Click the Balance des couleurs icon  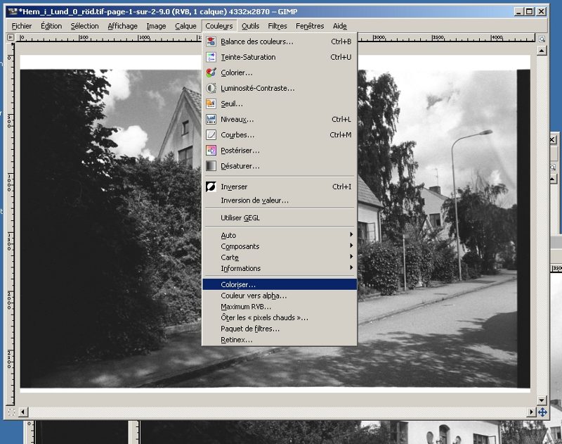[211, 42]
